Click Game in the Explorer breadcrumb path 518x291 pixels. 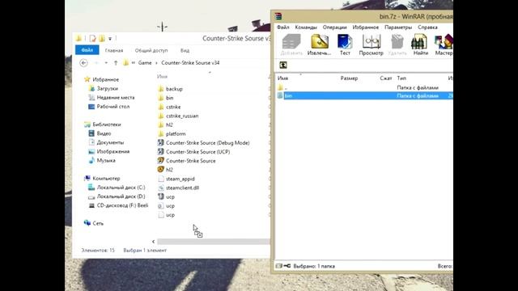click(x=145, y=63)
